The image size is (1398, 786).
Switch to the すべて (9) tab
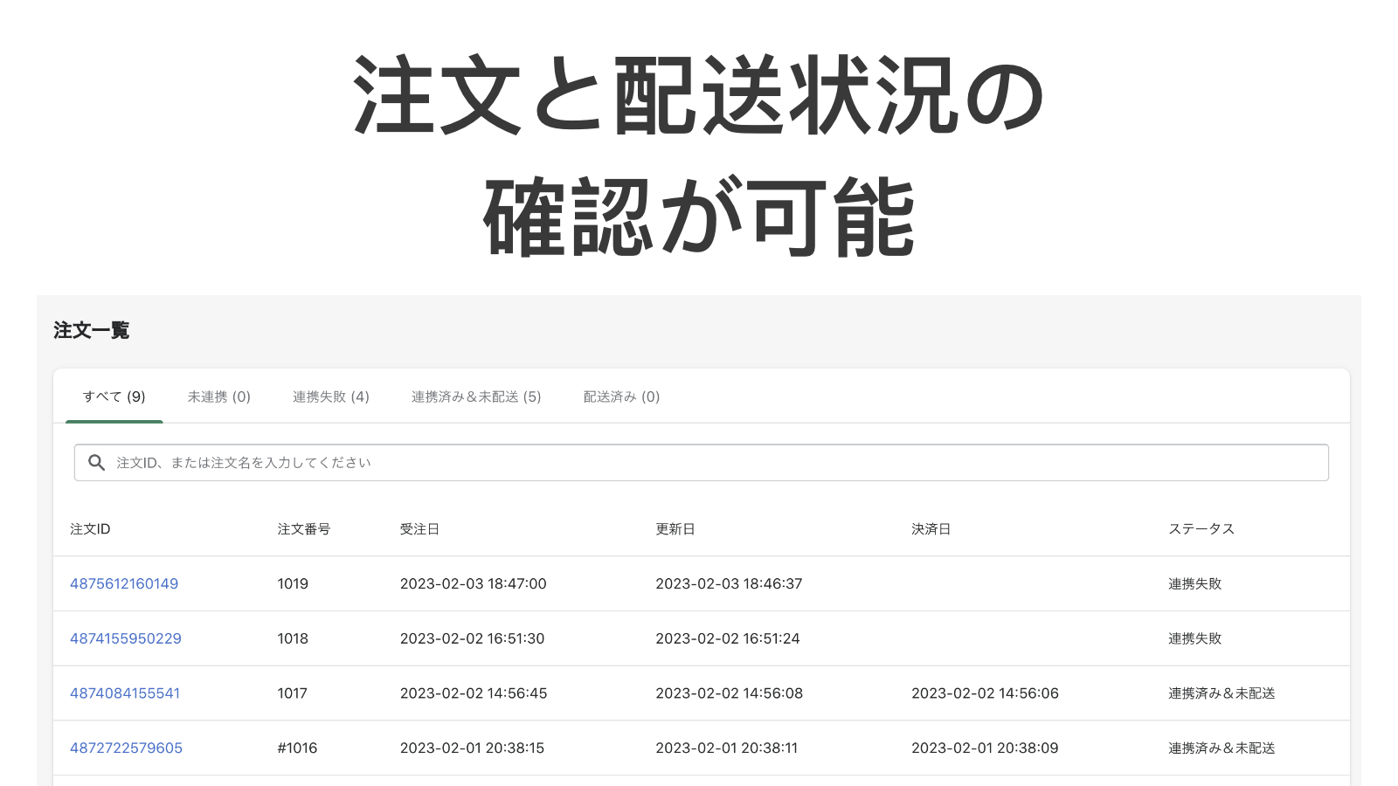114,396
